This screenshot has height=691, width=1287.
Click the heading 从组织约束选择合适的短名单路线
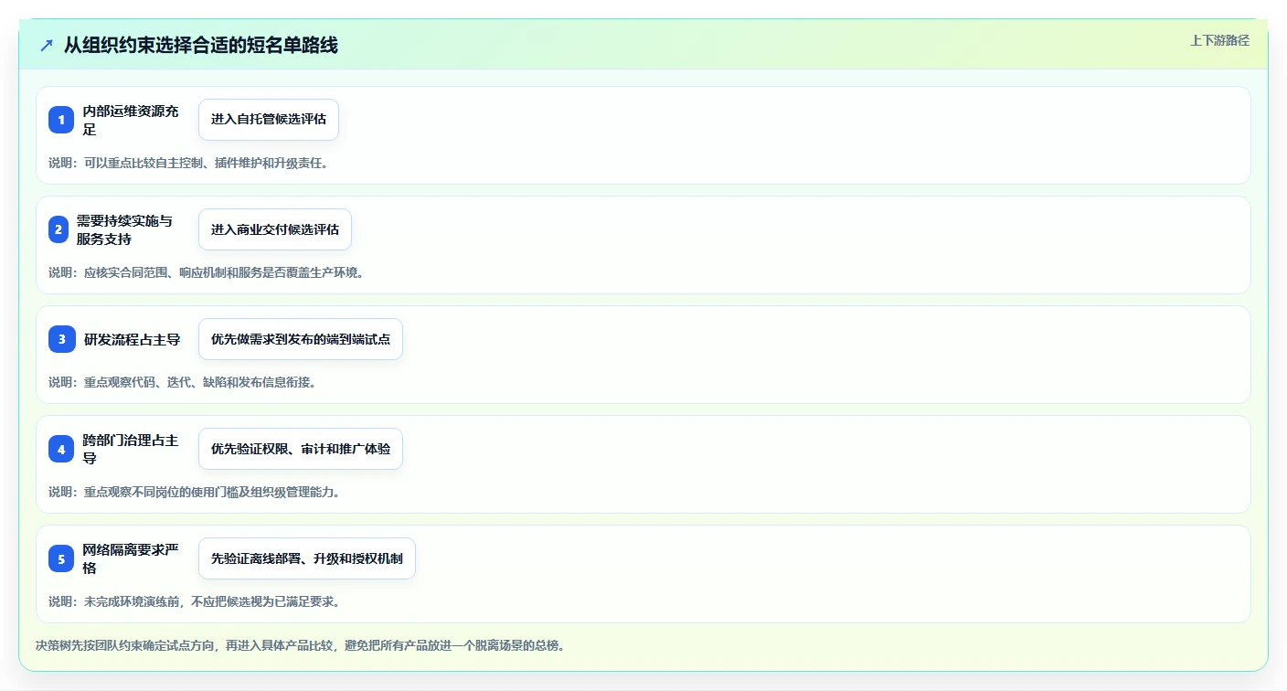[x=201, y=46]
